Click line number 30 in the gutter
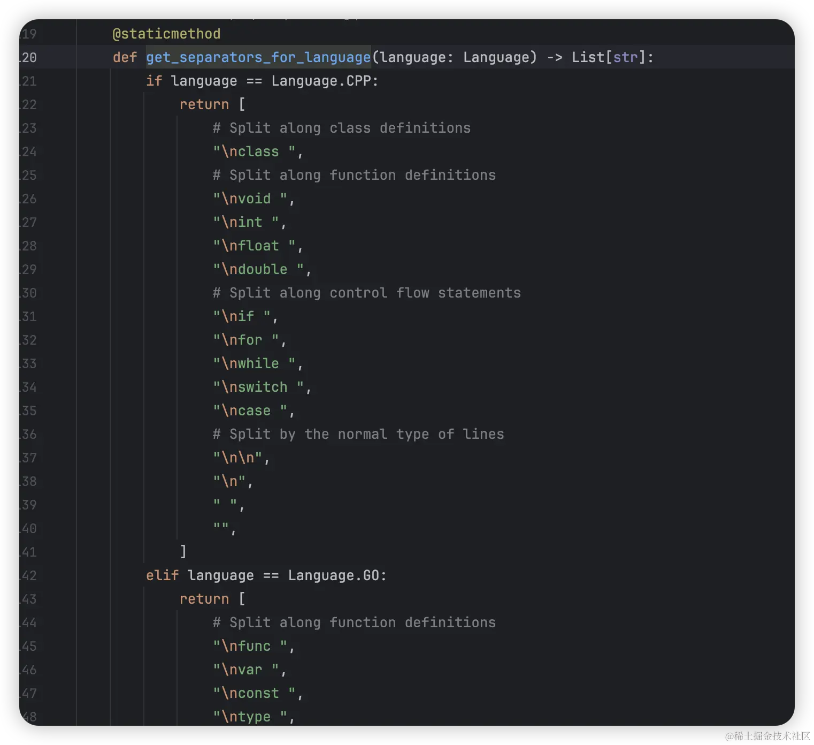Viewport: 814px width, 745px height. click(x=28, y=293)
